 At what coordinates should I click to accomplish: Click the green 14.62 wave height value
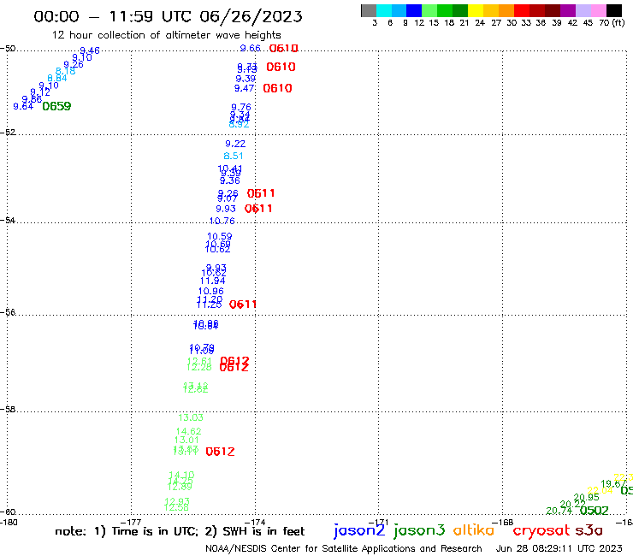(188, 431)
